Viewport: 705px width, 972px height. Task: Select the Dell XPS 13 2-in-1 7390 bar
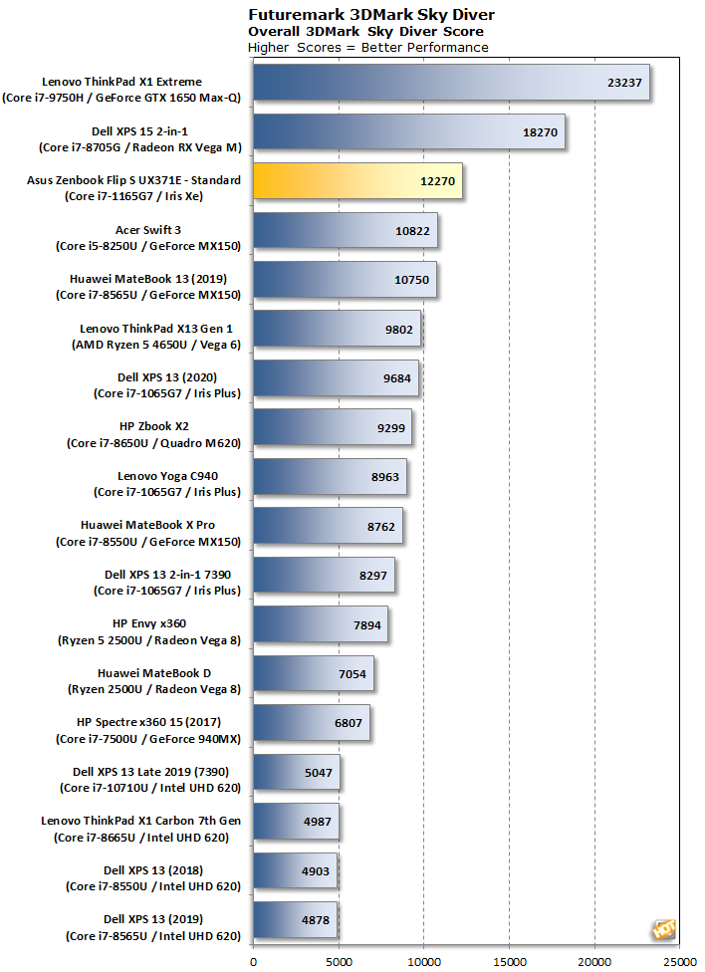(x=325, y=576)
